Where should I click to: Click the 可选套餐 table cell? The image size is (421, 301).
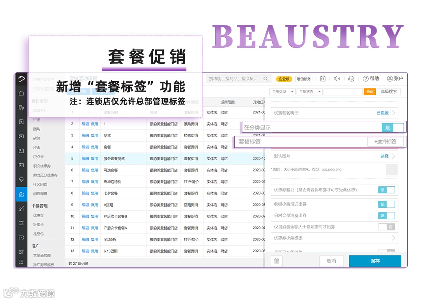(x=123, y=170)
